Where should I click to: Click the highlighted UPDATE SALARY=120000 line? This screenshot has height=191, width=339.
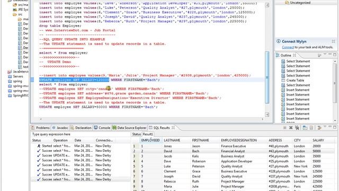(x=100, y=80)
